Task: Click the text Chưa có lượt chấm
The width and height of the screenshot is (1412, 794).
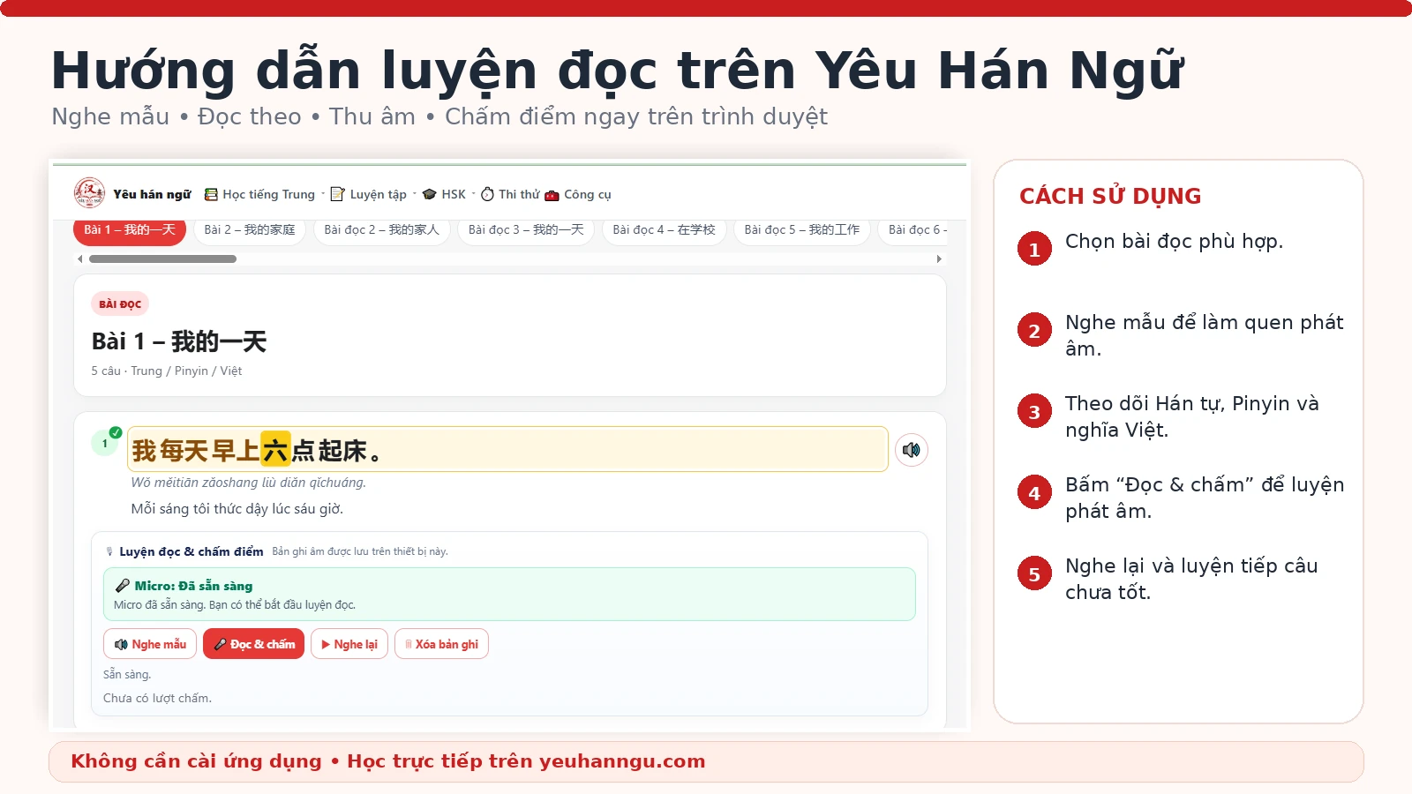Action: [157, 698]
